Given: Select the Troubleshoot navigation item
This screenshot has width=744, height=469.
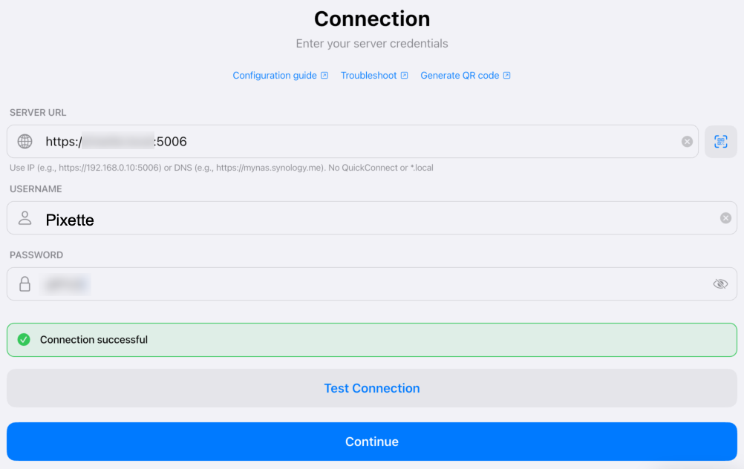Looking at the screenshot, I should click(368, 75).
